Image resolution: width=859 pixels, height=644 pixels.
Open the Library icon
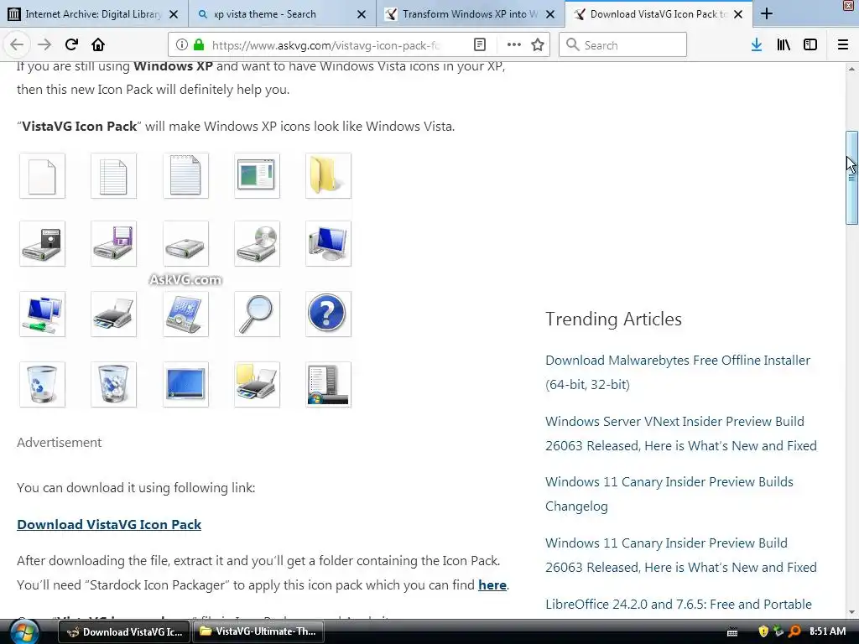click(784, 45)
